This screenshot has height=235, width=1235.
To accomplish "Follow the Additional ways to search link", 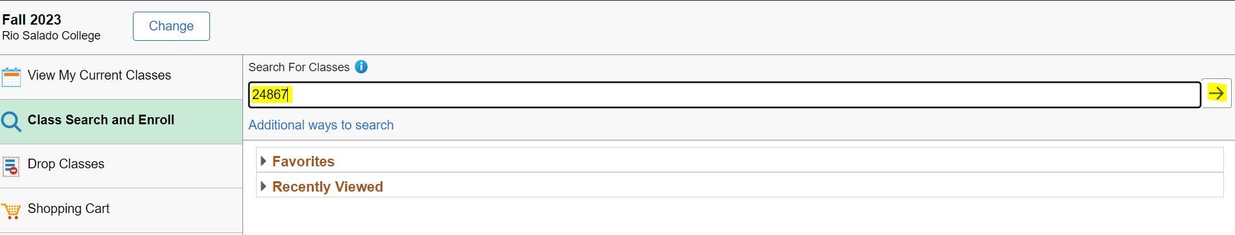I will point(321,125).
